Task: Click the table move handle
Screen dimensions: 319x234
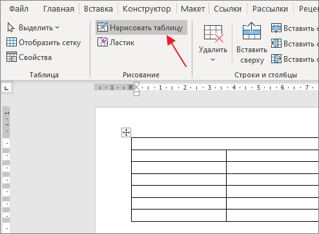Action: click(x=126, y=132)
